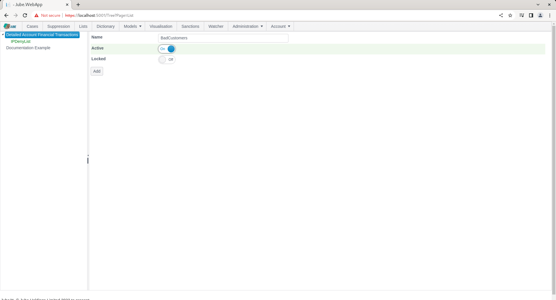556x300 pixels.
Task: Reload the current page
Action: 25,15
